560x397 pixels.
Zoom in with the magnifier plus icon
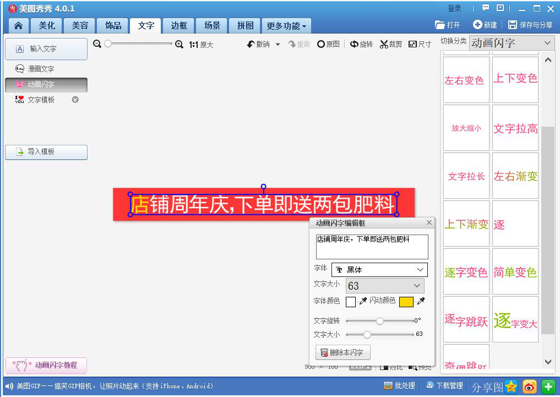click(180, 44)
